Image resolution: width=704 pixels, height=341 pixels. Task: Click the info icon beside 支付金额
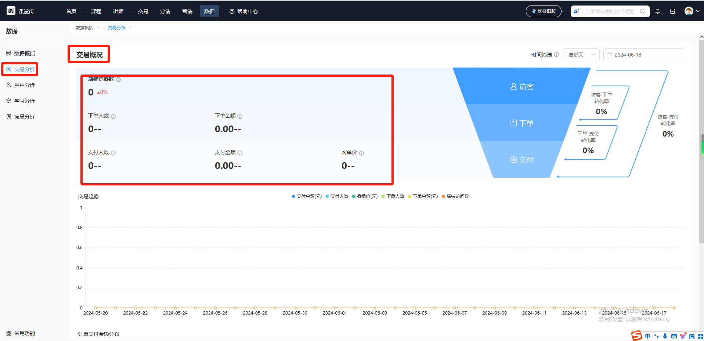(240, 153)
